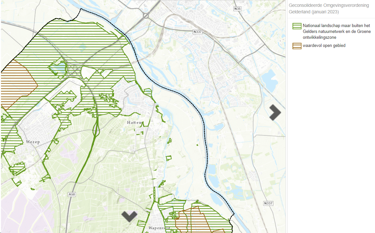Click the Geconsolideerde Omgevingsverordening Gelderland legend title
375x233 pixels.
click(x=329, y=8)
